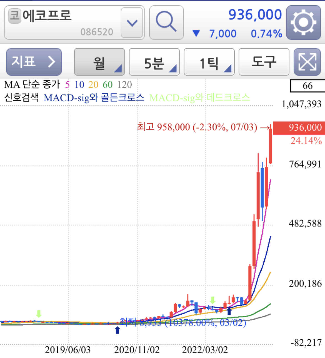Tap the MACD-sig와 데드크로스 signal label

coord(200,98)
